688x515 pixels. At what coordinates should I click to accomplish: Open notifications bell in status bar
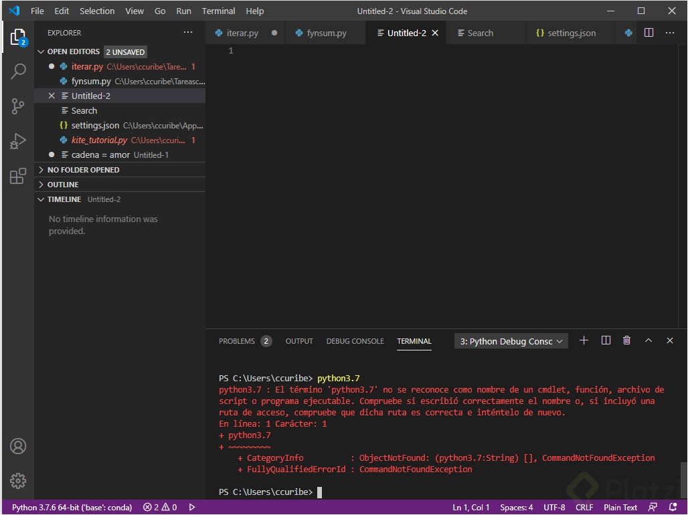pos(673,507)
